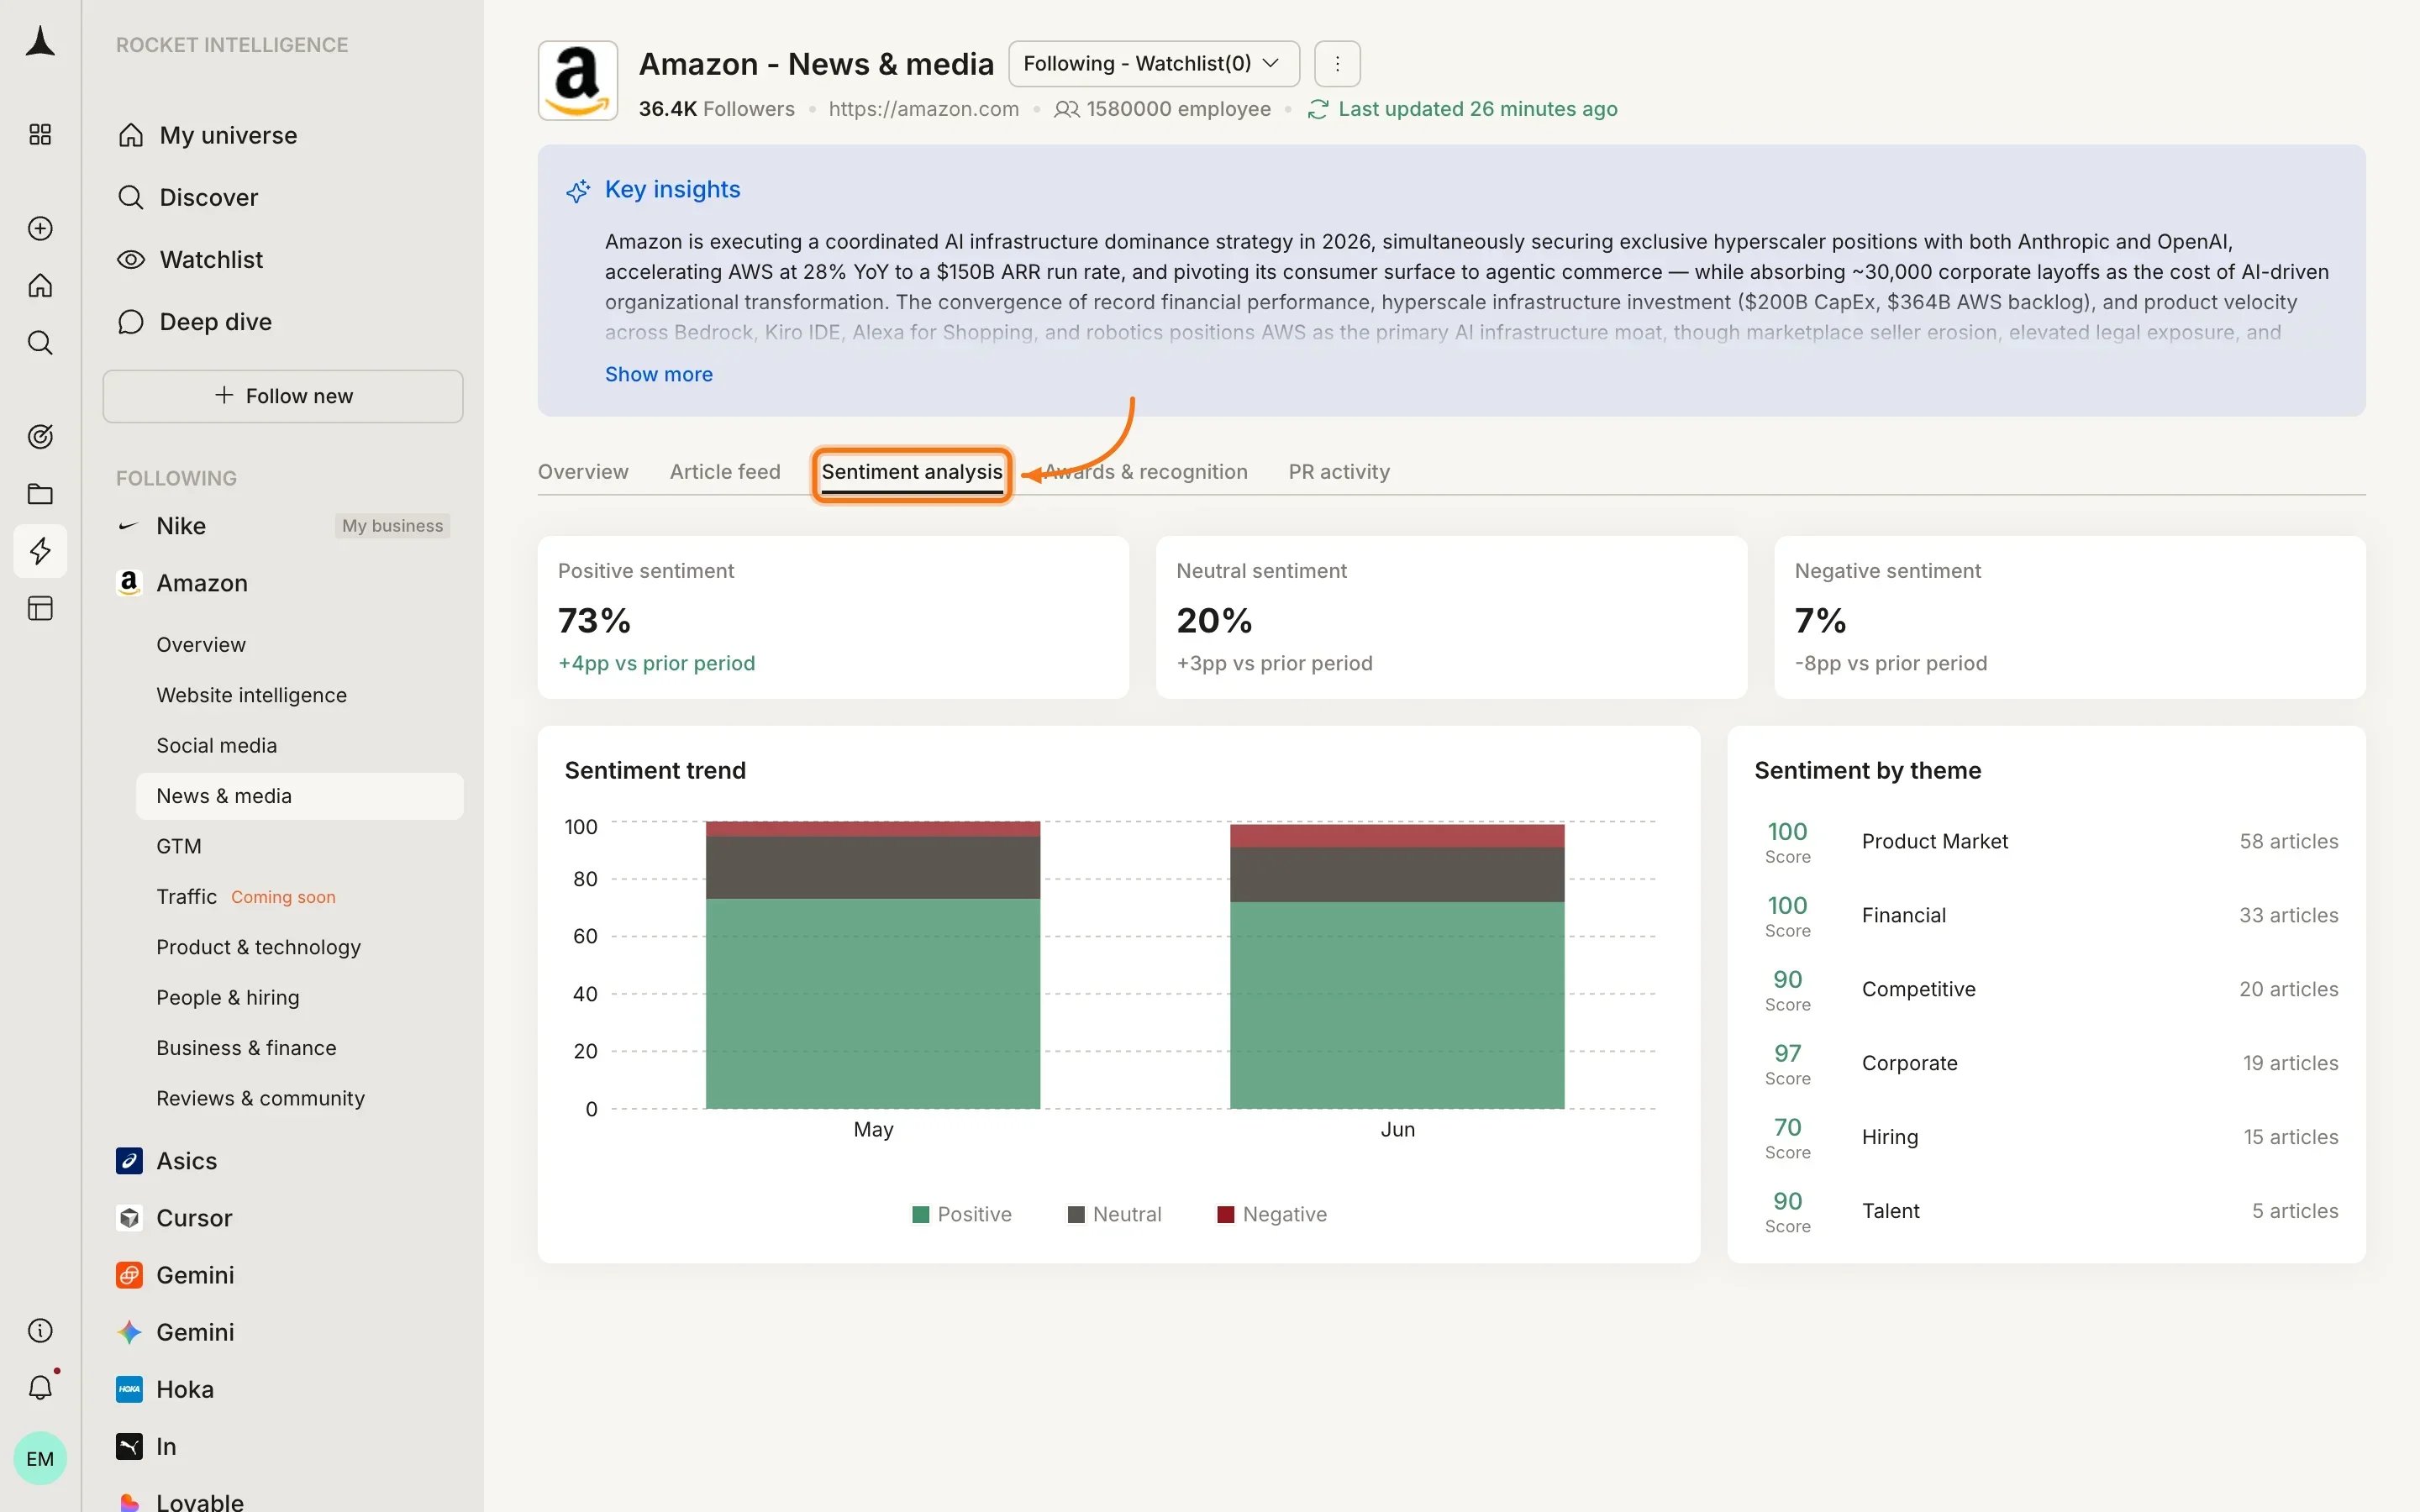Screen dimensions: 2420x1512
Task: Click the magnifier search icon in left rail
Action: 40,343
